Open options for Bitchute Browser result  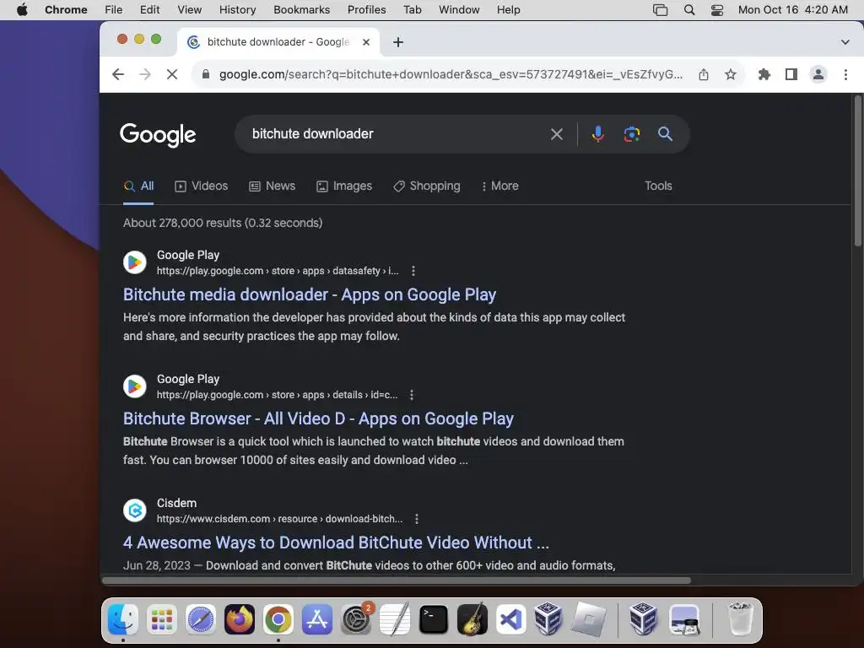[x=412, y=395]
